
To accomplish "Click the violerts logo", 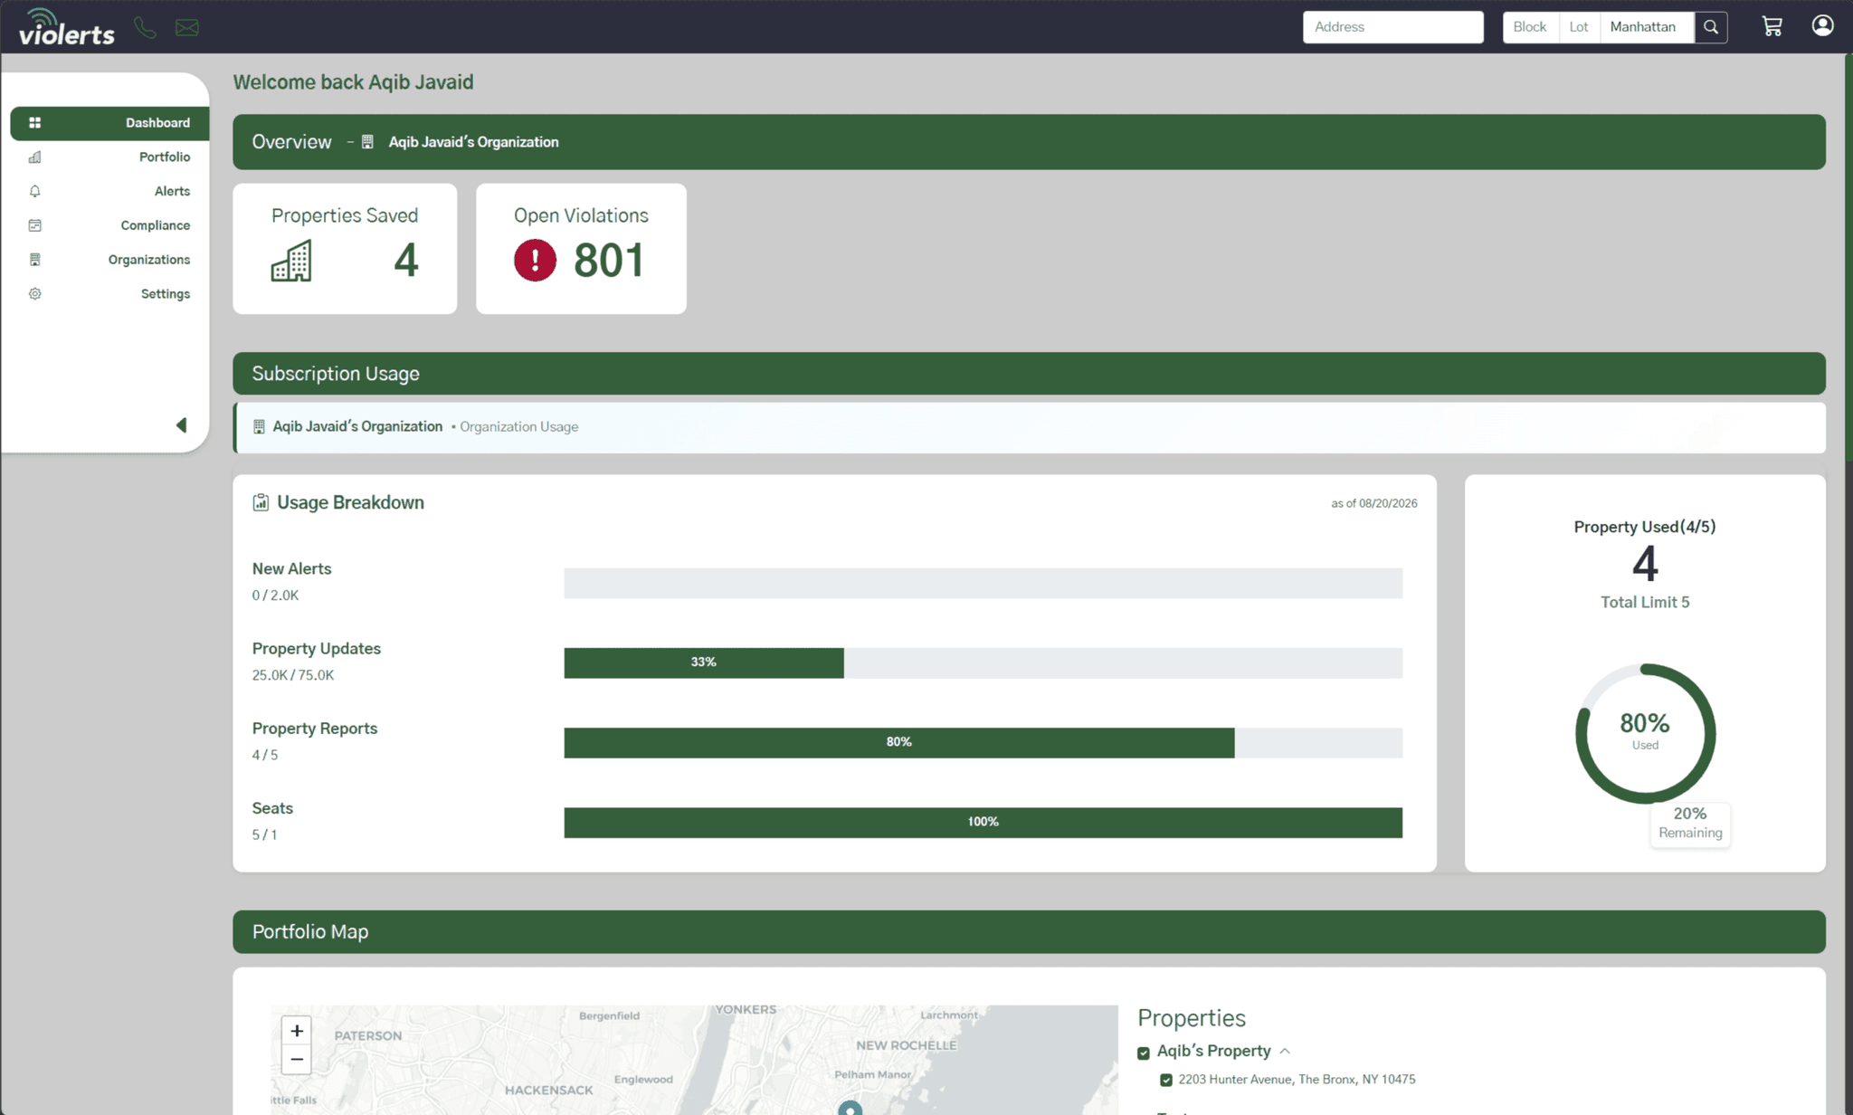I will [67, 27].
